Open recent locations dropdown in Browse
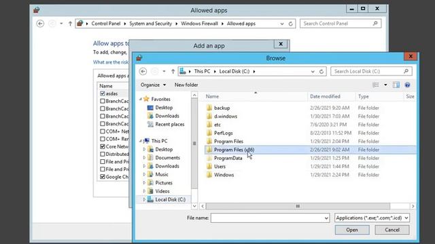435x244 pixels. click(164, 71)
